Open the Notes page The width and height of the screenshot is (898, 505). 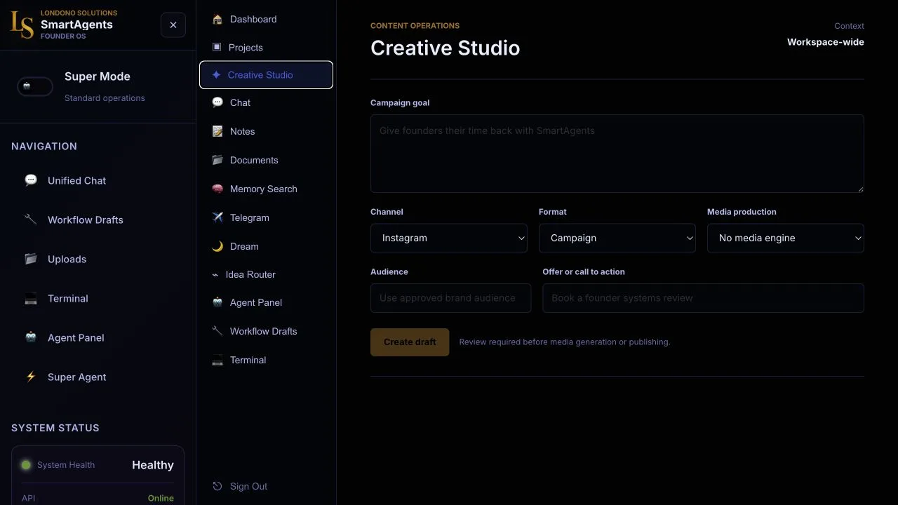pyautogui.click(x=266, y=131)
